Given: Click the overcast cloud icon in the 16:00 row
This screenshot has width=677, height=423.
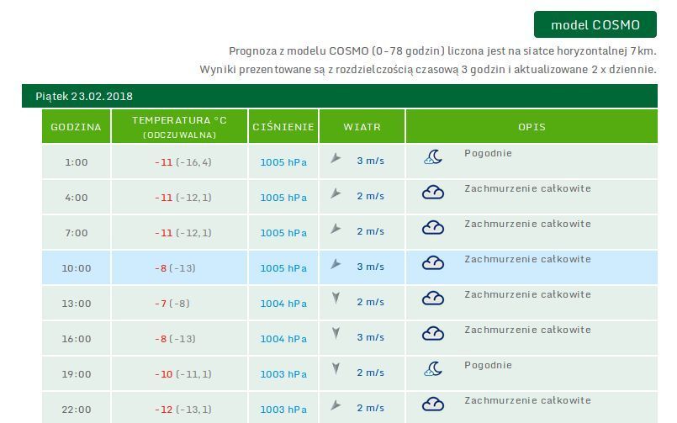Looking at the screenshot, I should tap(433, 334).
